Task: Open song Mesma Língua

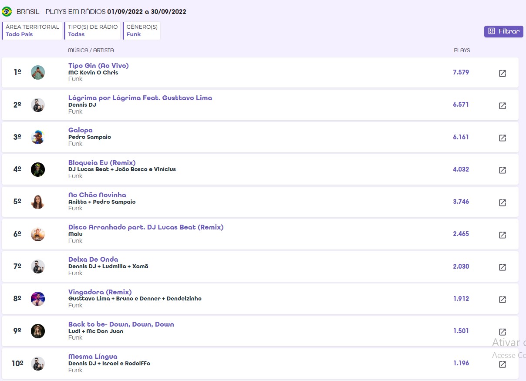Action: pos(93,357)
